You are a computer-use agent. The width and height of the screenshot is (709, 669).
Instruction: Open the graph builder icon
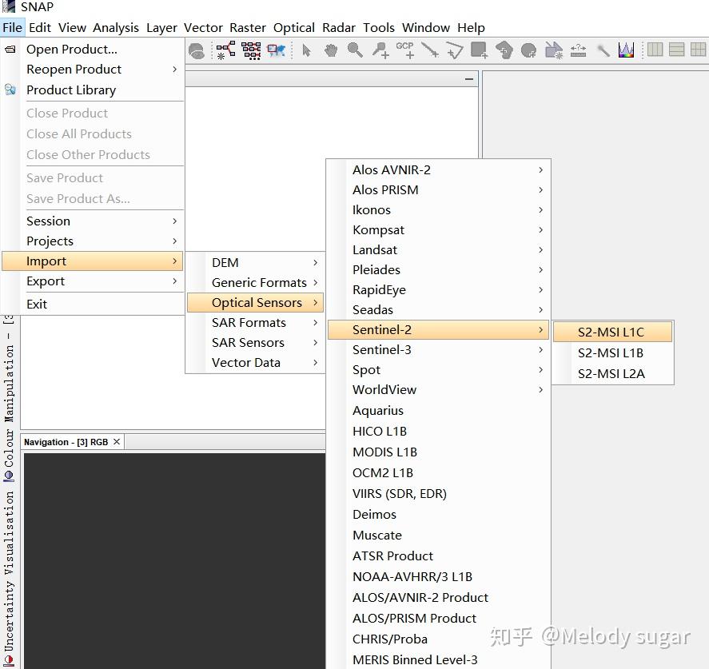click(226, 50)
